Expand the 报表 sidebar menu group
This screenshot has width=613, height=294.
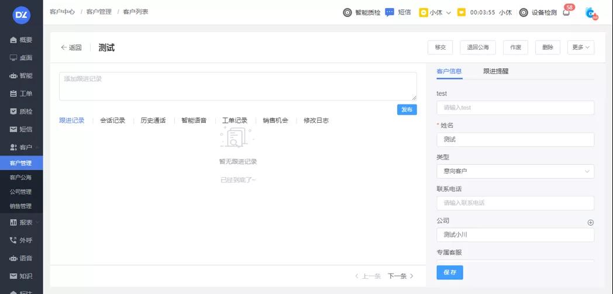23,222
